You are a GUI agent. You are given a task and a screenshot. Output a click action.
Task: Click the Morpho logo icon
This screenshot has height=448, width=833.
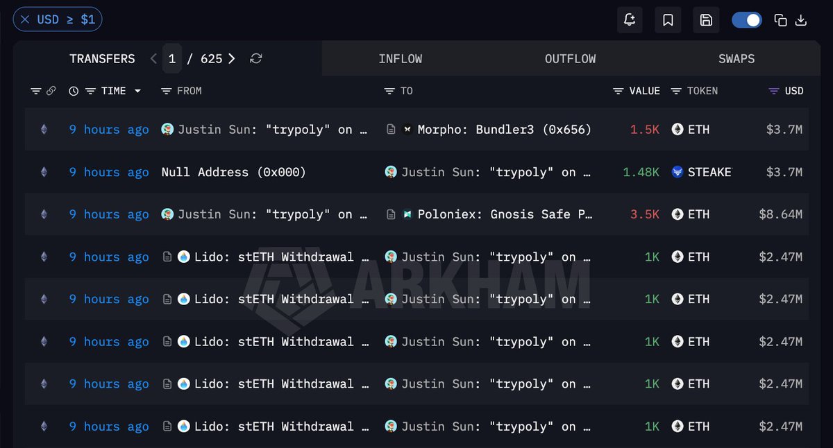click(x=407, y=129)
